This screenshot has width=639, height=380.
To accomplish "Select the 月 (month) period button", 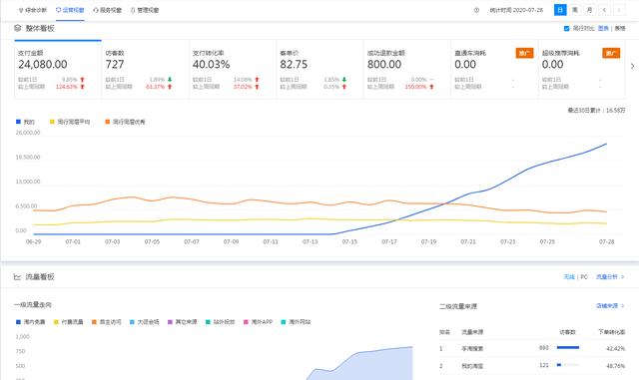I will (589, 10).
